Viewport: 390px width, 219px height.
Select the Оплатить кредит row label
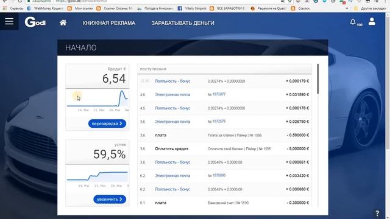coord(172,148)
